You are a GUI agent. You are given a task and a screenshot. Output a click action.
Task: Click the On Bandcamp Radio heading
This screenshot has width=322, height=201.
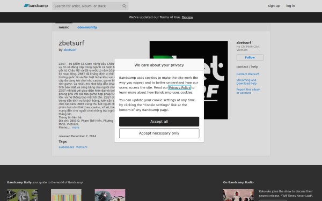(x=238, y=182)
